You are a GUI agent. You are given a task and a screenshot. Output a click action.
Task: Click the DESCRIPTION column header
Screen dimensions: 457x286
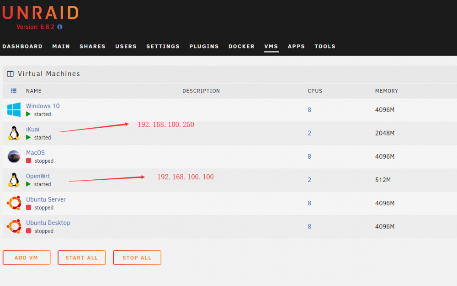(201, 91)
